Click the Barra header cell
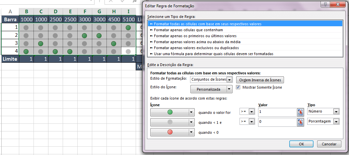Screen dimensions: 349x155 tap(10, 19)
